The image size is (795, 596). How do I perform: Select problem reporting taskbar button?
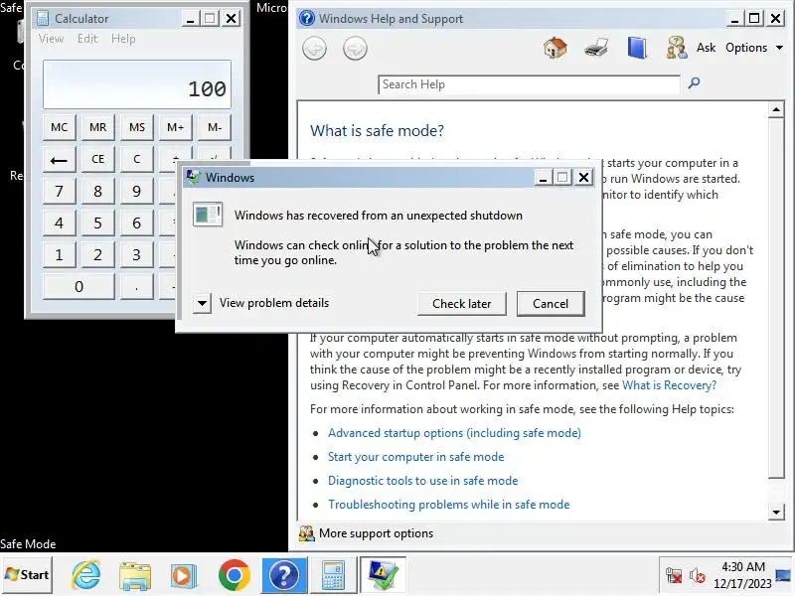point(383,575)
